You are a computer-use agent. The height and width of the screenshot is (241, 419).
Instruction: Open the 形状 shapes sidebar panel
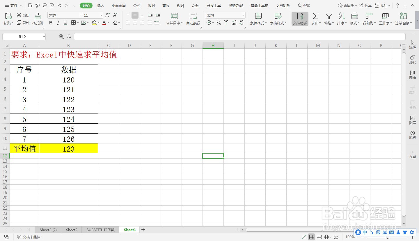tap(413, 59)
